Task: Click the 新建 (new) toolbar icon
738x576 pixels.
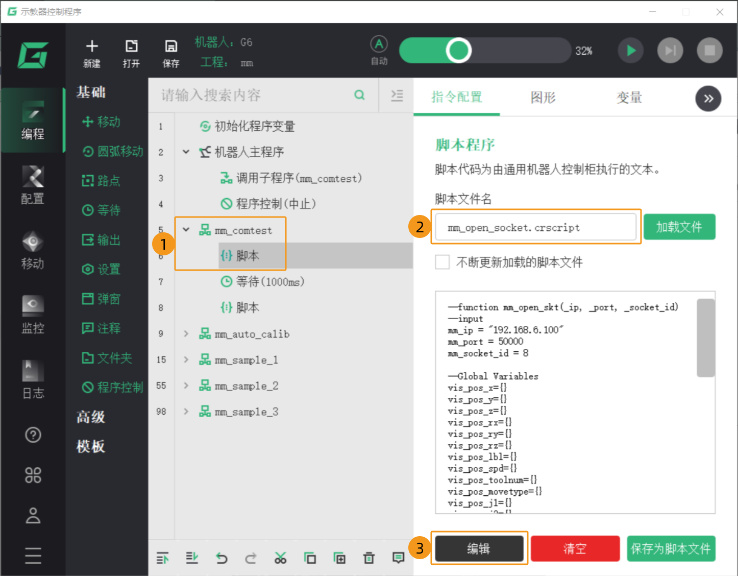Action: pyautogui.click(x=92, y=53)
